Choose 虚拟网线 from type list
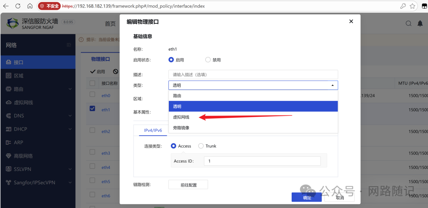Image resolution: width=428 pixels, height=208 pixels. (182, 117)
